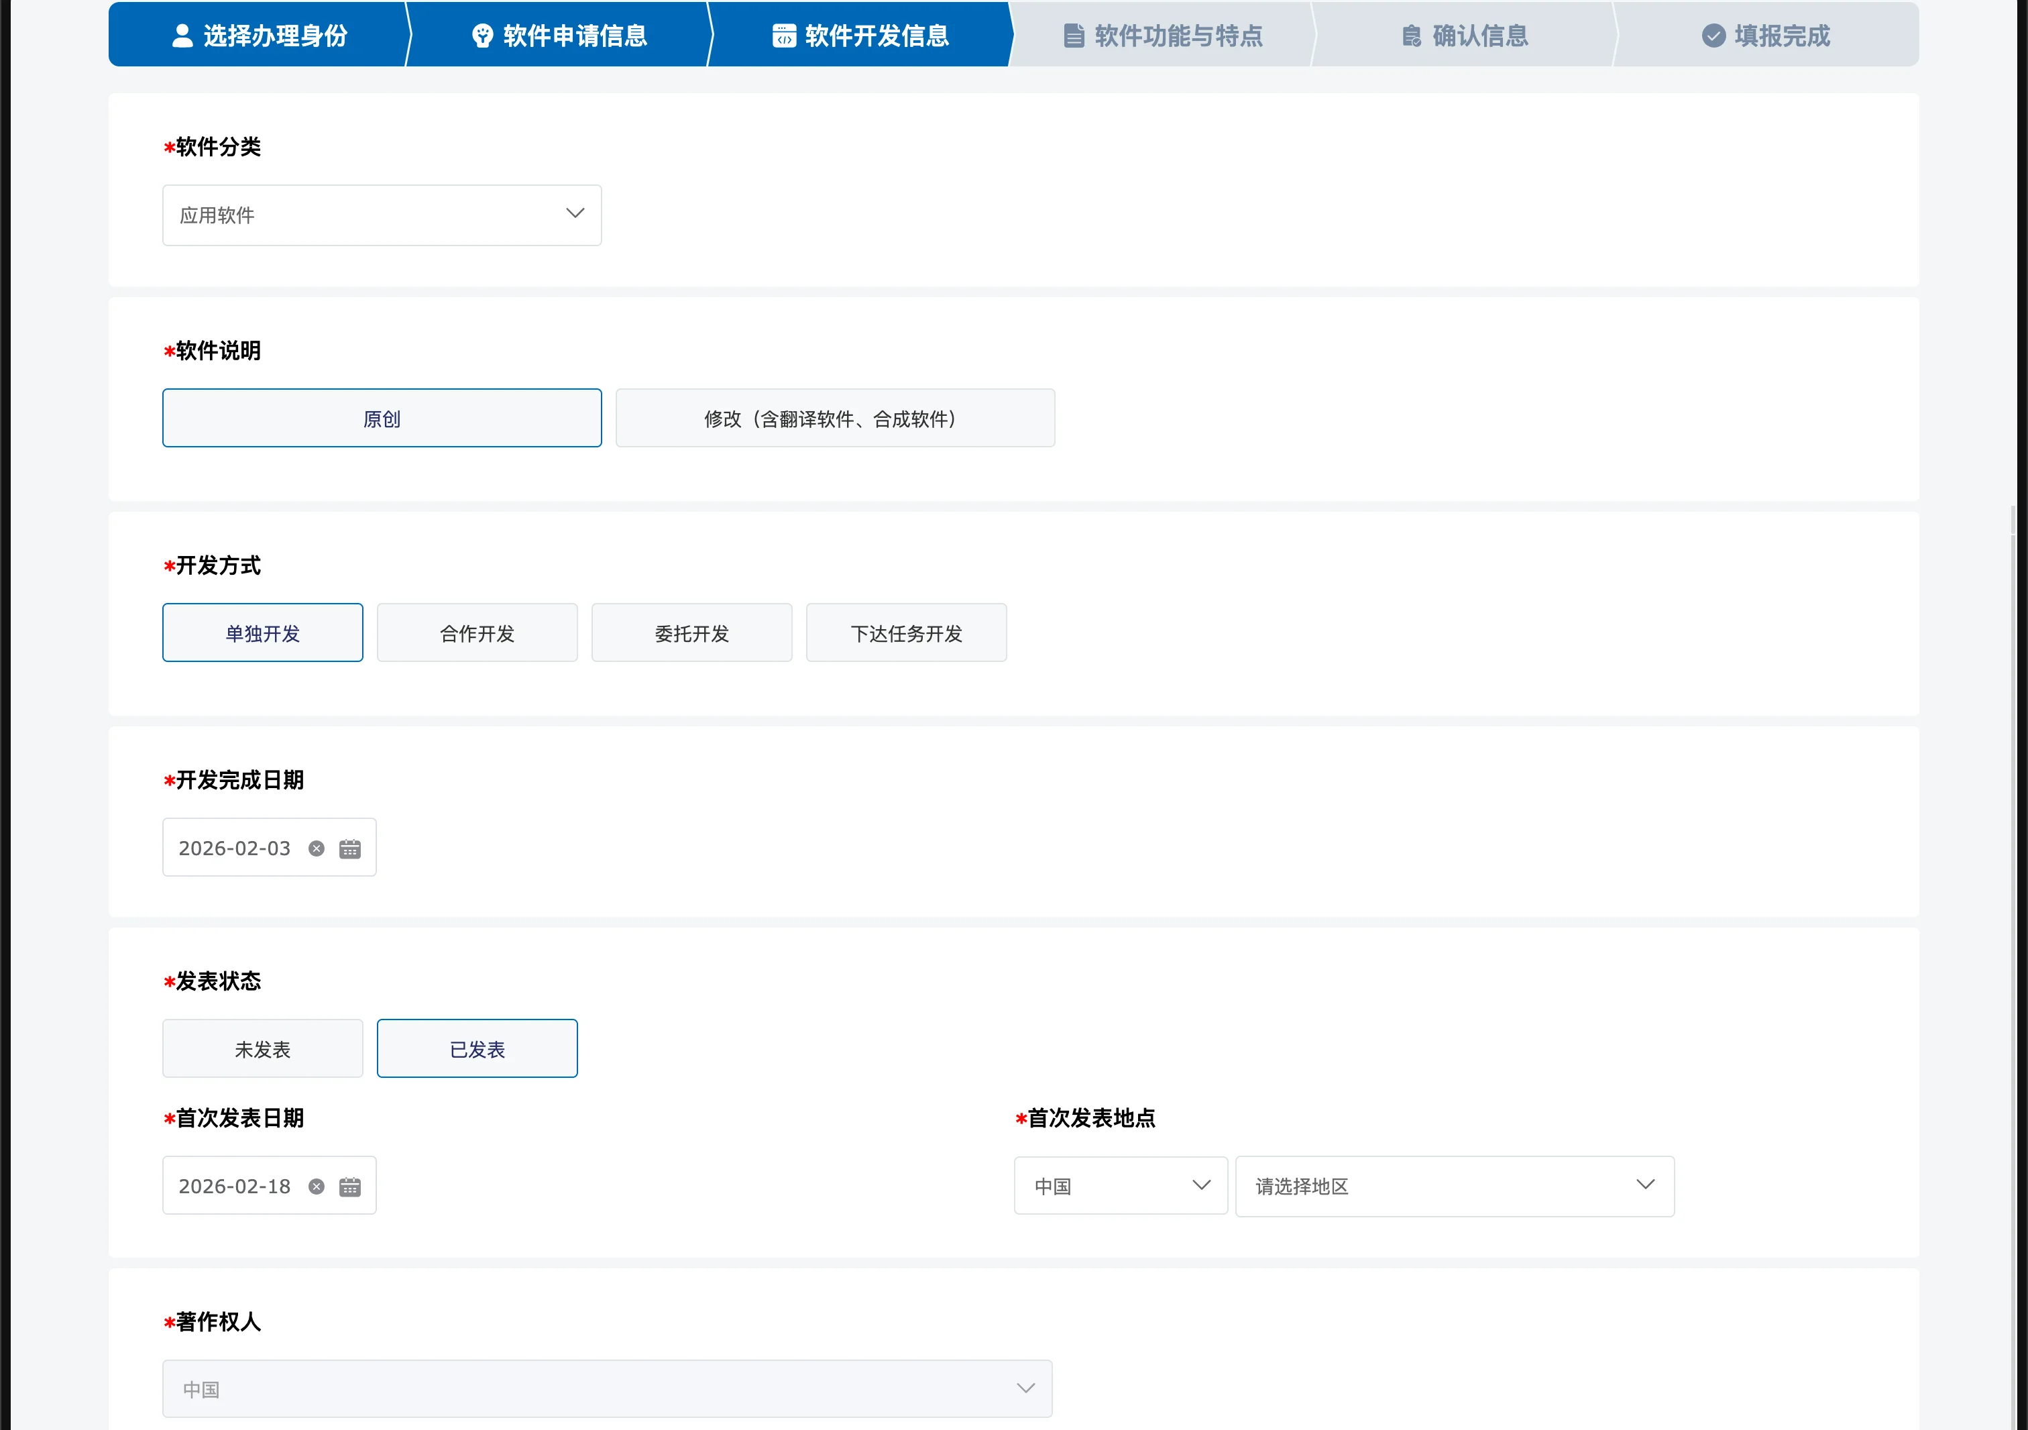Viewport: 2028px width, 1430px height.
Task: Choose 合作开发 development method
Action: (477, 633)
